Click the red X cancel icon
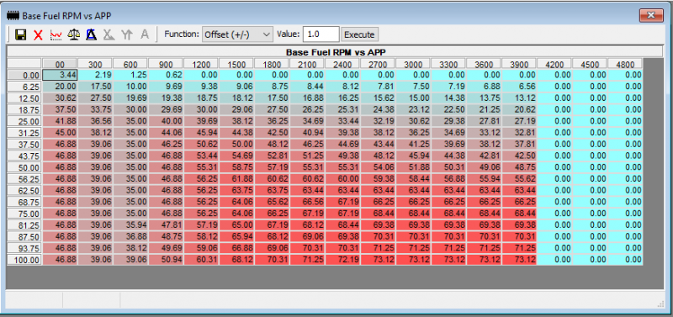The width and height of the screenshot is (673, 317). [38, 34]
